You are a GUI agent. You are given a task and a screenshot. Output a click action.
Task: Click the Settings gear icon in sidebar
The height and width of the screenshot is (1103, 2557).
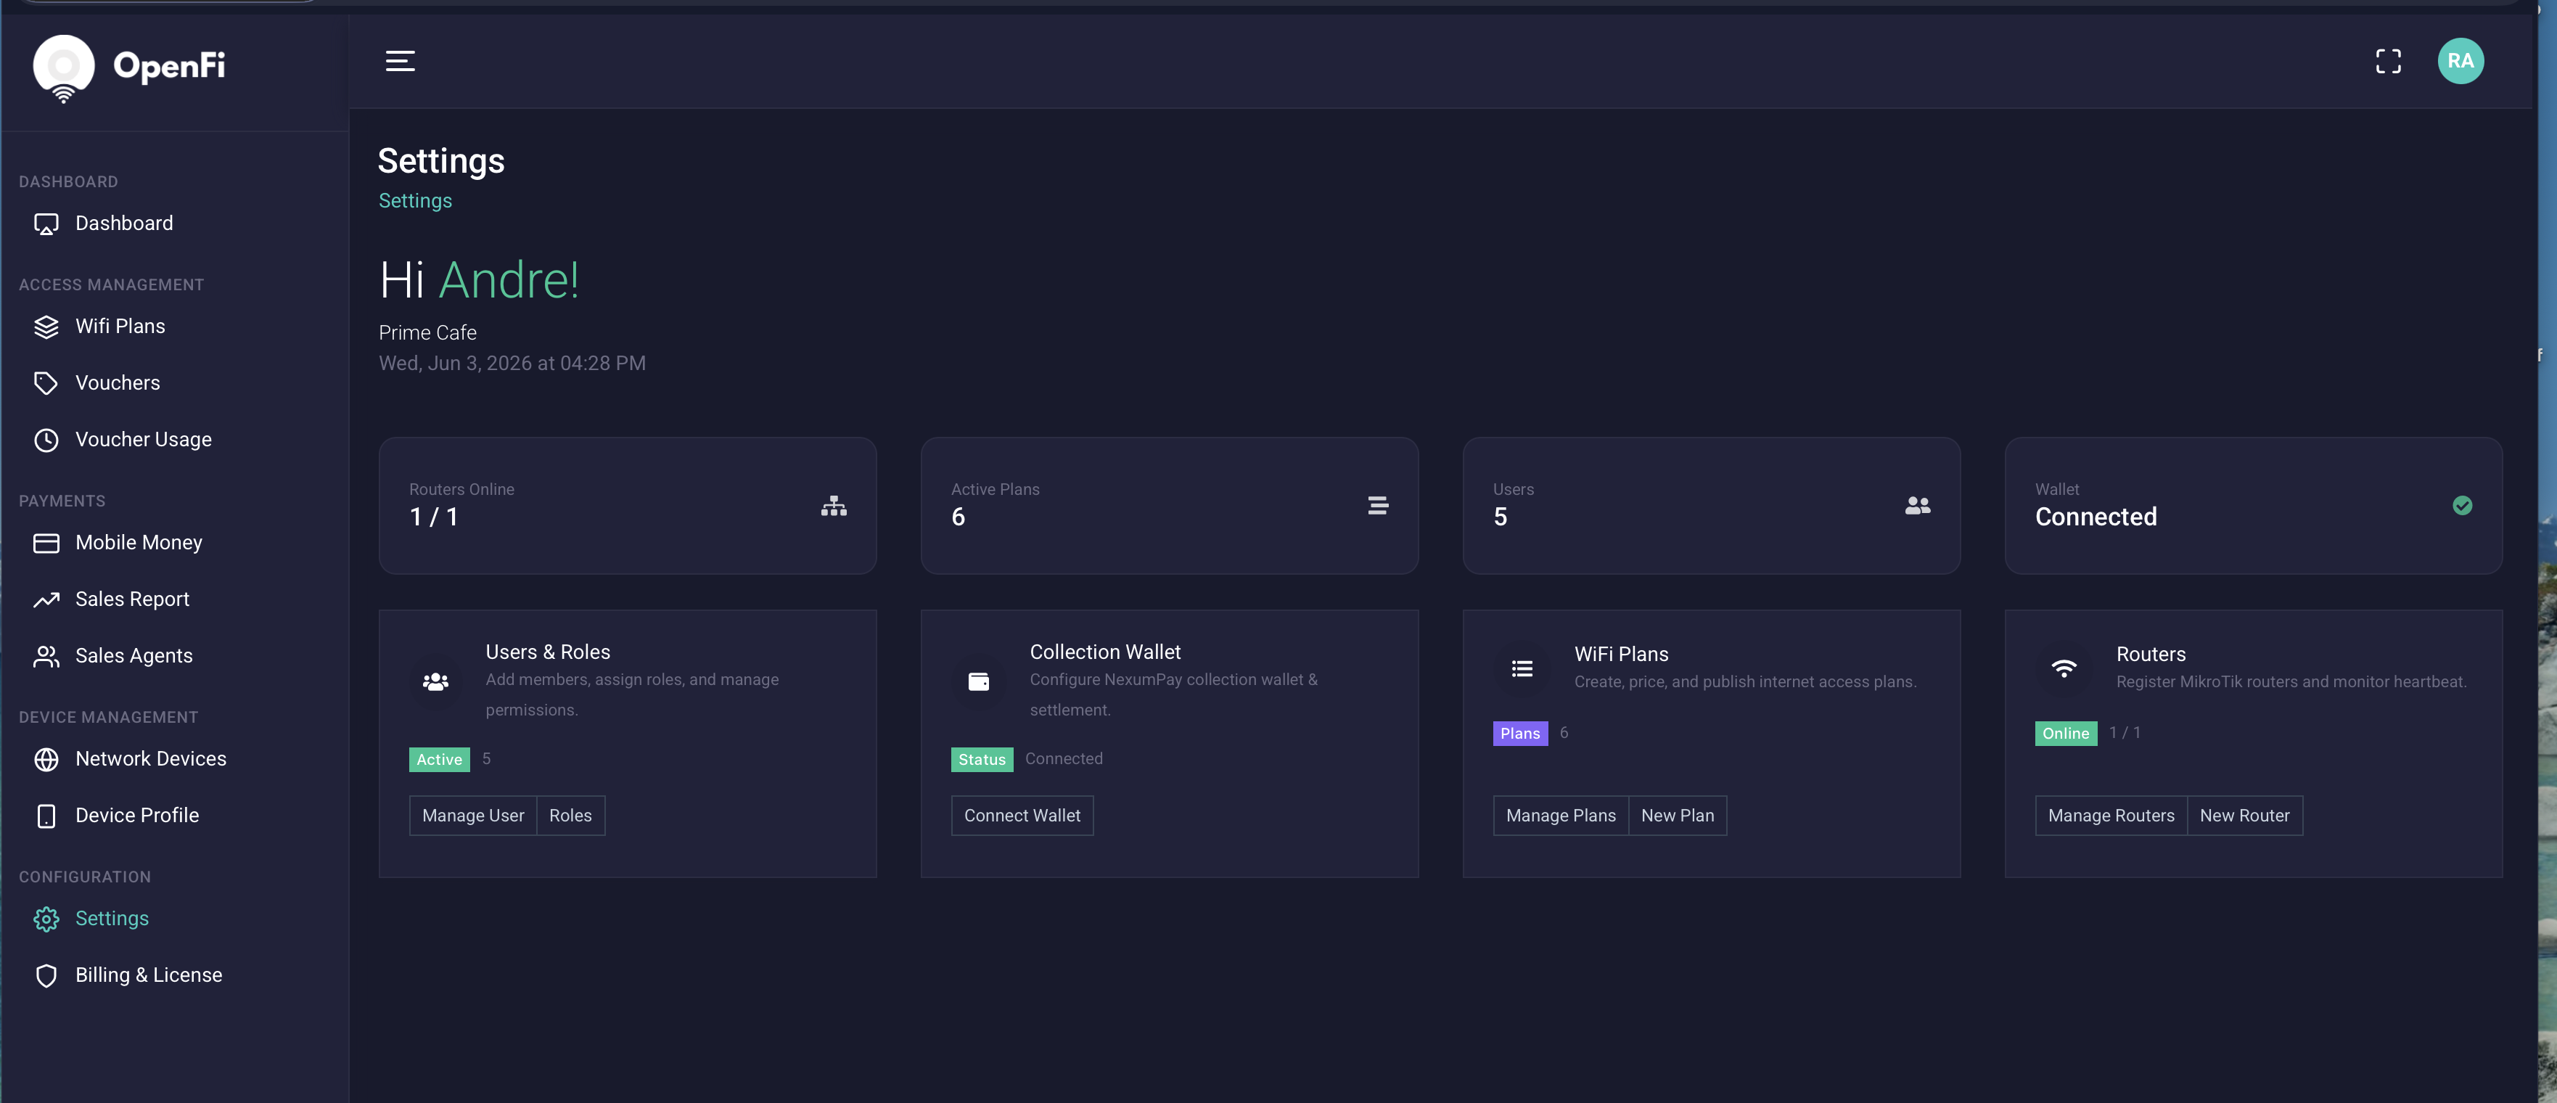pyautogui.click(x=46, y=919)
